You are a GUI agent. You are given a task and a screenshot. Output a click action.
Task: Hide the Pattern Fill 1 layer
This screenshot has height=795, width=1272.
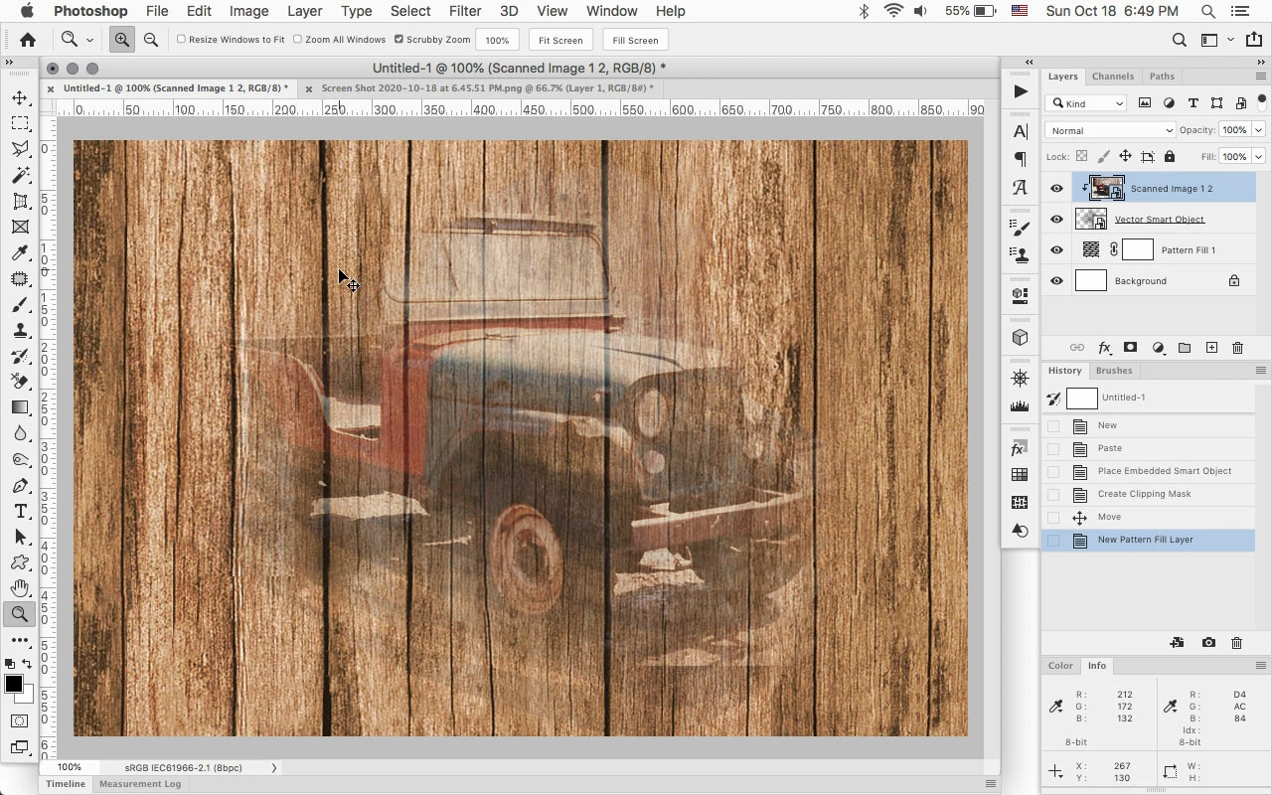1056,250
